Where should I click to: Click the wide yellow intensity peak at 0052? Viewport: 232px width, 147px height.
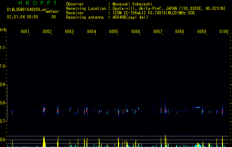coord(44,141)
